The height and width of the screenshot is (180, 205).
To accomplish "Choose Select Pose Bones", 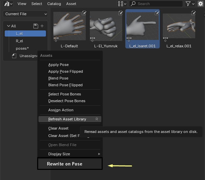I will click(x=70, y=94).
